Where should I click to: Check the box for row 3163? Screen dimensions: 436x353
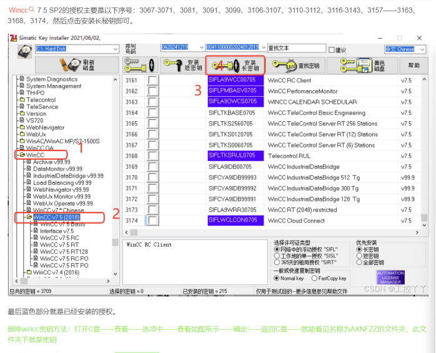coord(152,102)
